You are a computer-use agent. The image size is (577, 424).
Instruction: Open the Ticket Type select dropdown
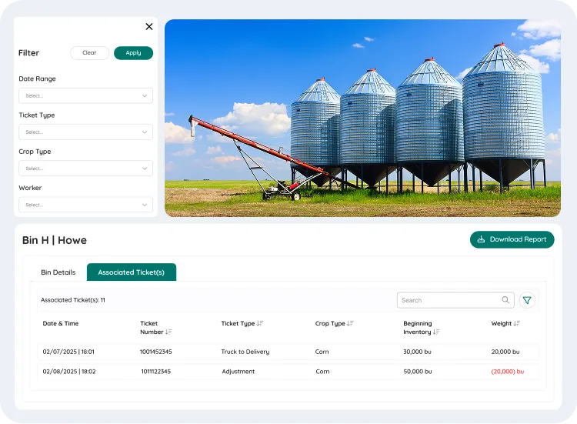coord(85,132)
